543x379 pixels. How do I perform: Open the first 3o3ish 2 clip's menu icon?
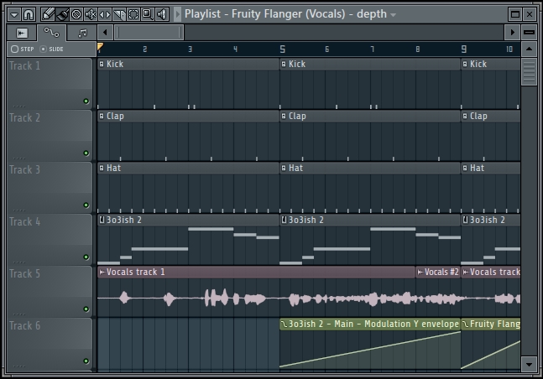[102, 220]
